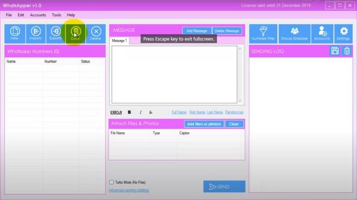Open the Imports tool
Screen dimensions: 357x200
[36, 34]
